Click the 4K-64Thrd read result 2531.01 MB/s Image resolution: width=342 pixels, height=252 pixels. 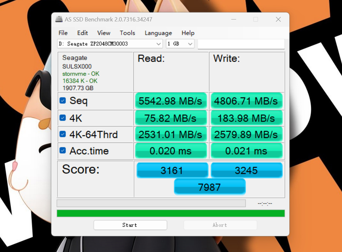pos(171,134)
